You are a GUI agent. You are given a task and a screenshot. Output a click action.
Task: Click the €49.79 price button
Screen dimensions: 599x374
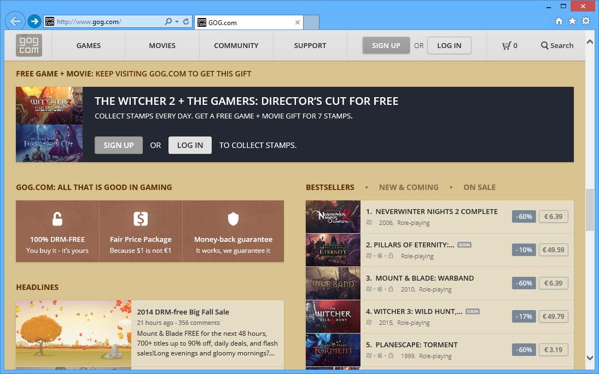553,317
